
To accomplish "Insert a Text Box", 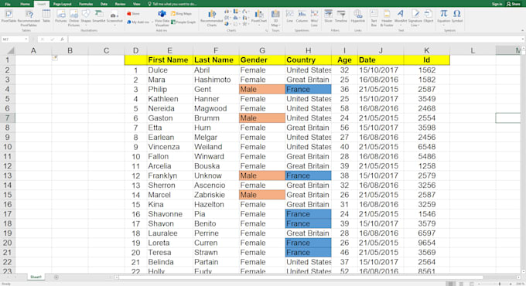I will click(x=374, y=18).
